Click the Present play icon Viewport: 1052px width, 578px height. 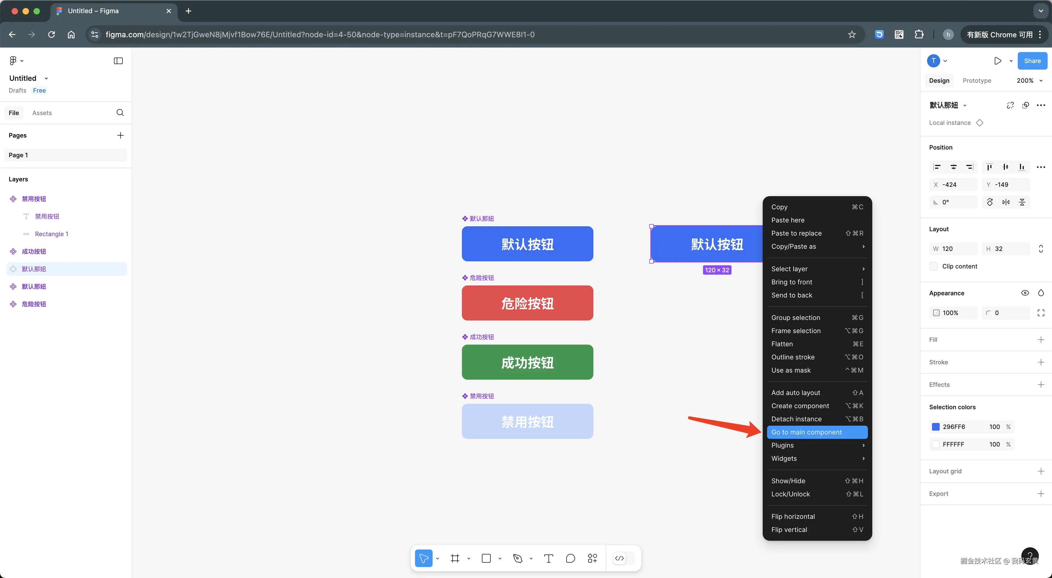(x=998, y=61)
